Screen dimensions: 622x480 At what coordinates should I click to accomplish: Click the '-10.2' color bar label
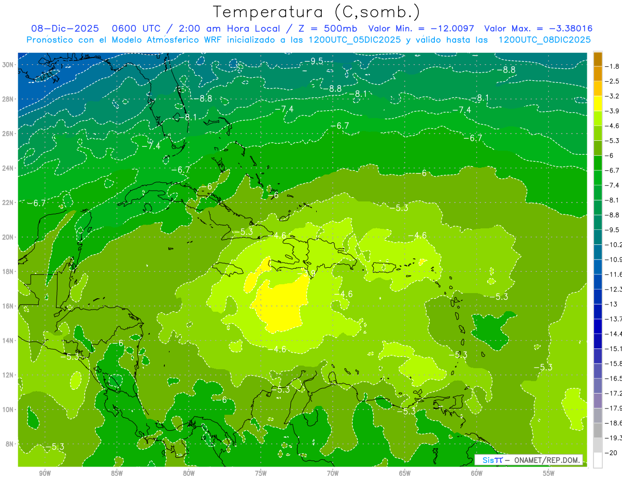point(614,245)
